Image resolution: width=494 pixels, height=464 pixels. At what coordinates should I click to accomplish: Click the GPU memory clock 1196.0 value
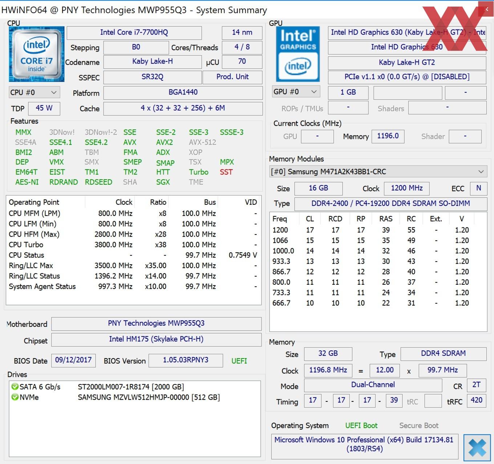[388, 136]
